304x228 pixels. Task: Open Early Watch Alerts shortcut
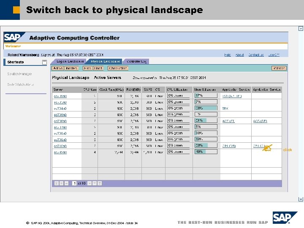21,84
